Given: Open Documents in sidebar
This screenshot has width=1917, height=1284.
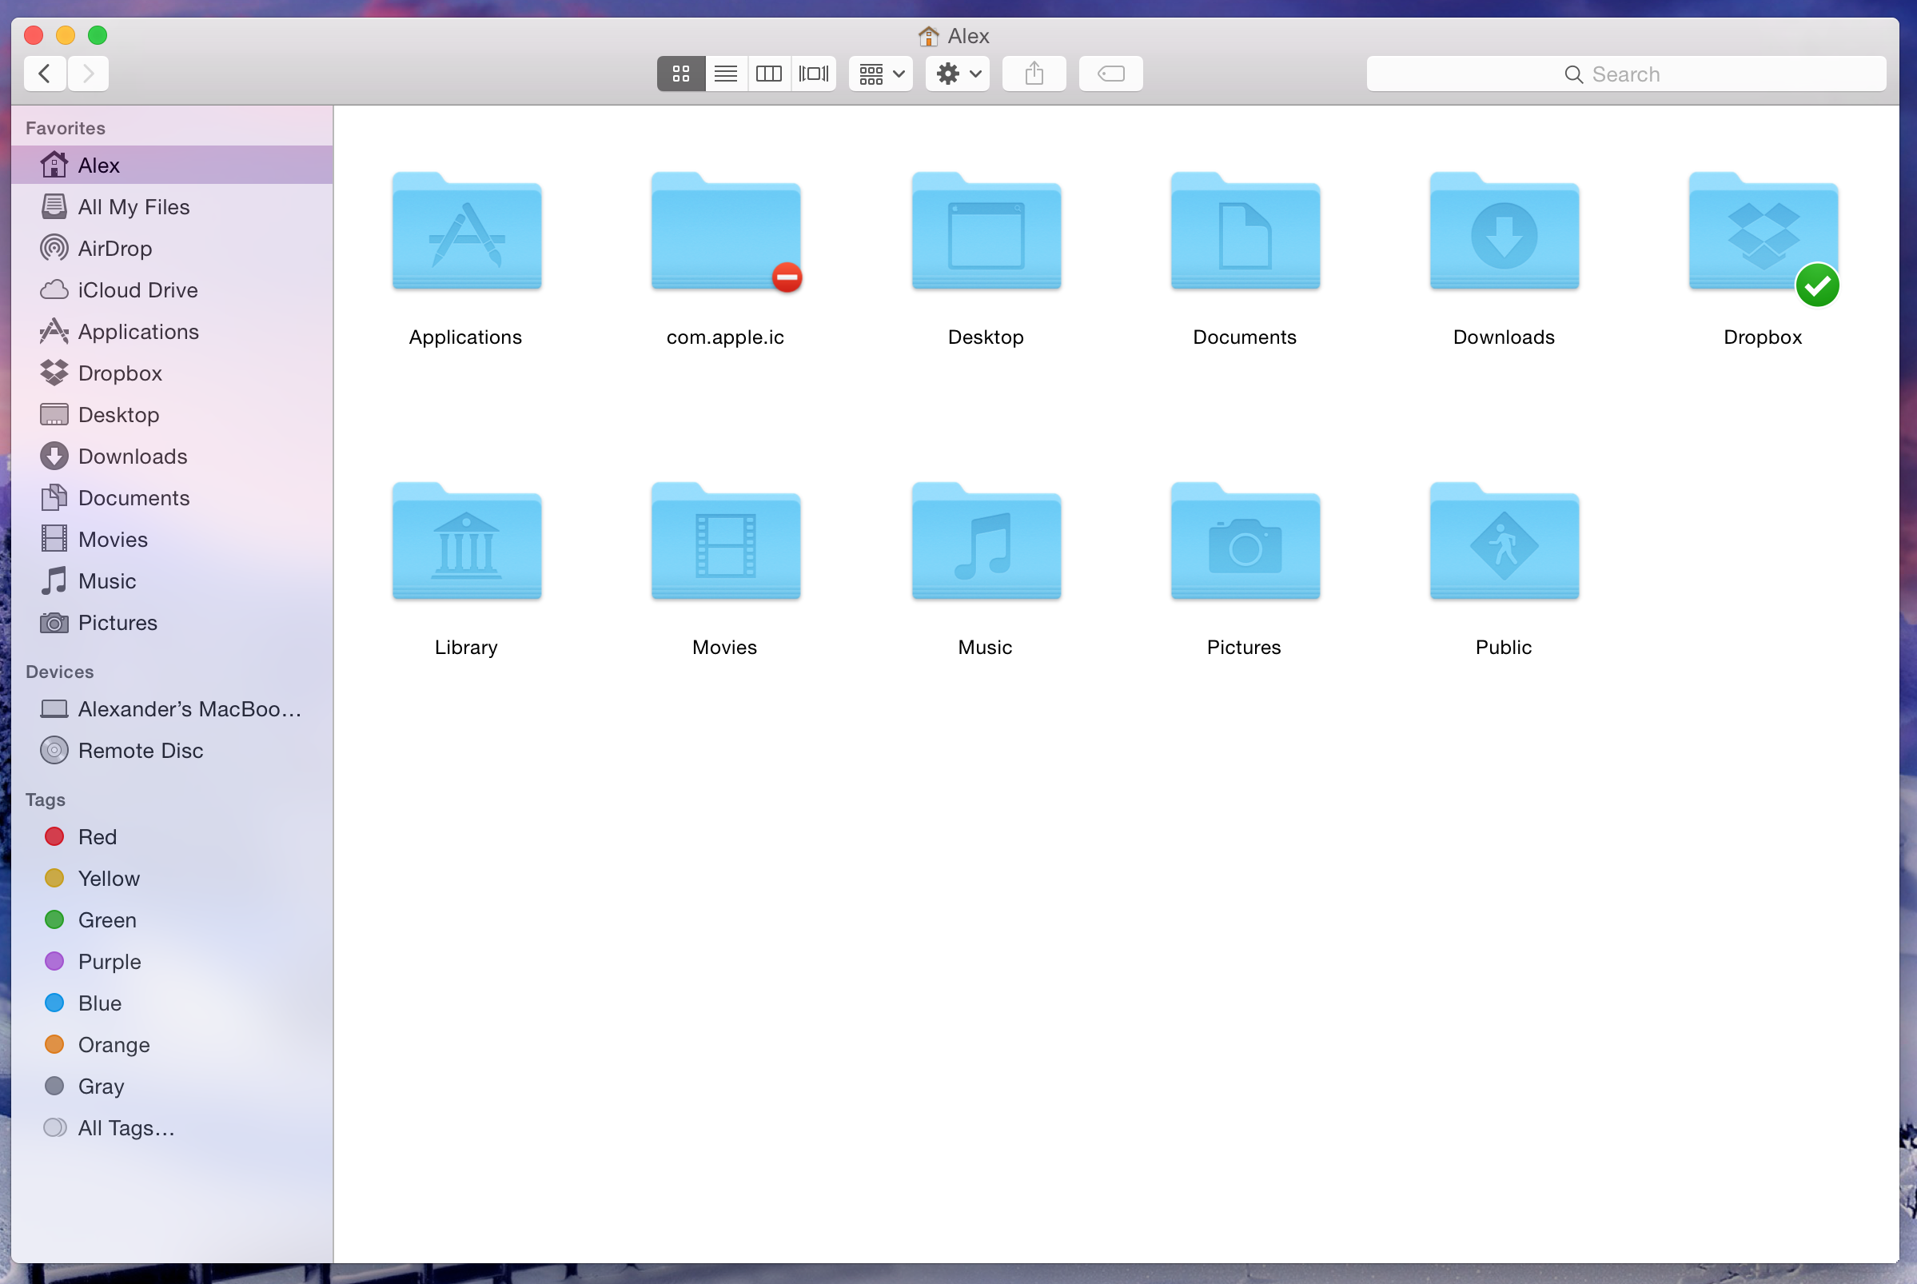Looking at the screenshot, I should click(x=172, y=499).
